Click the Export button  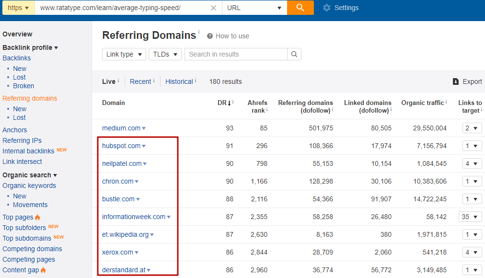tap(467, 81)
